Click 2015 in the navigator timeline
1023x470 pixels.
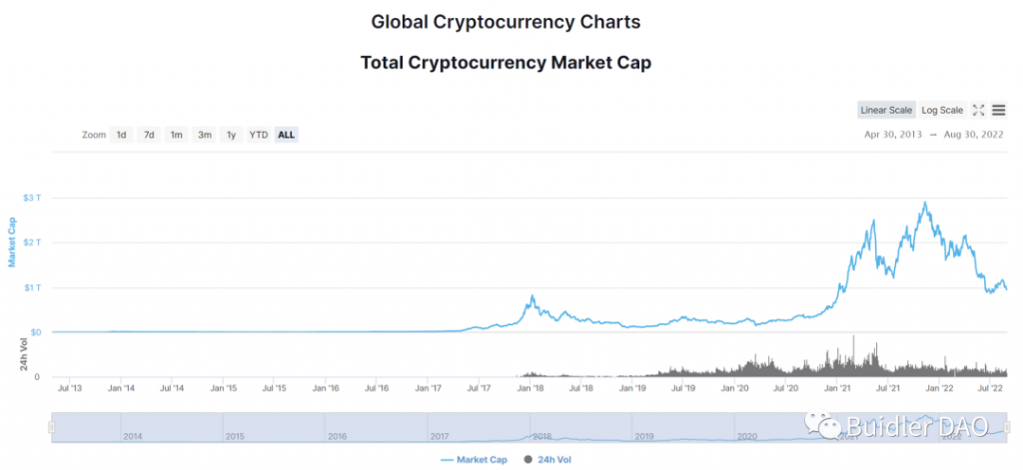pyautogui.click(x=235, y=436)
